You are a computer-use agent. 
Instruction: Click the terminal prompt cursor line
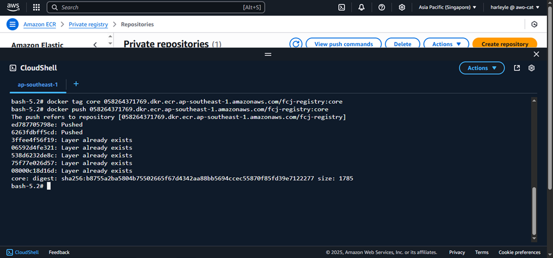[31, 186]
